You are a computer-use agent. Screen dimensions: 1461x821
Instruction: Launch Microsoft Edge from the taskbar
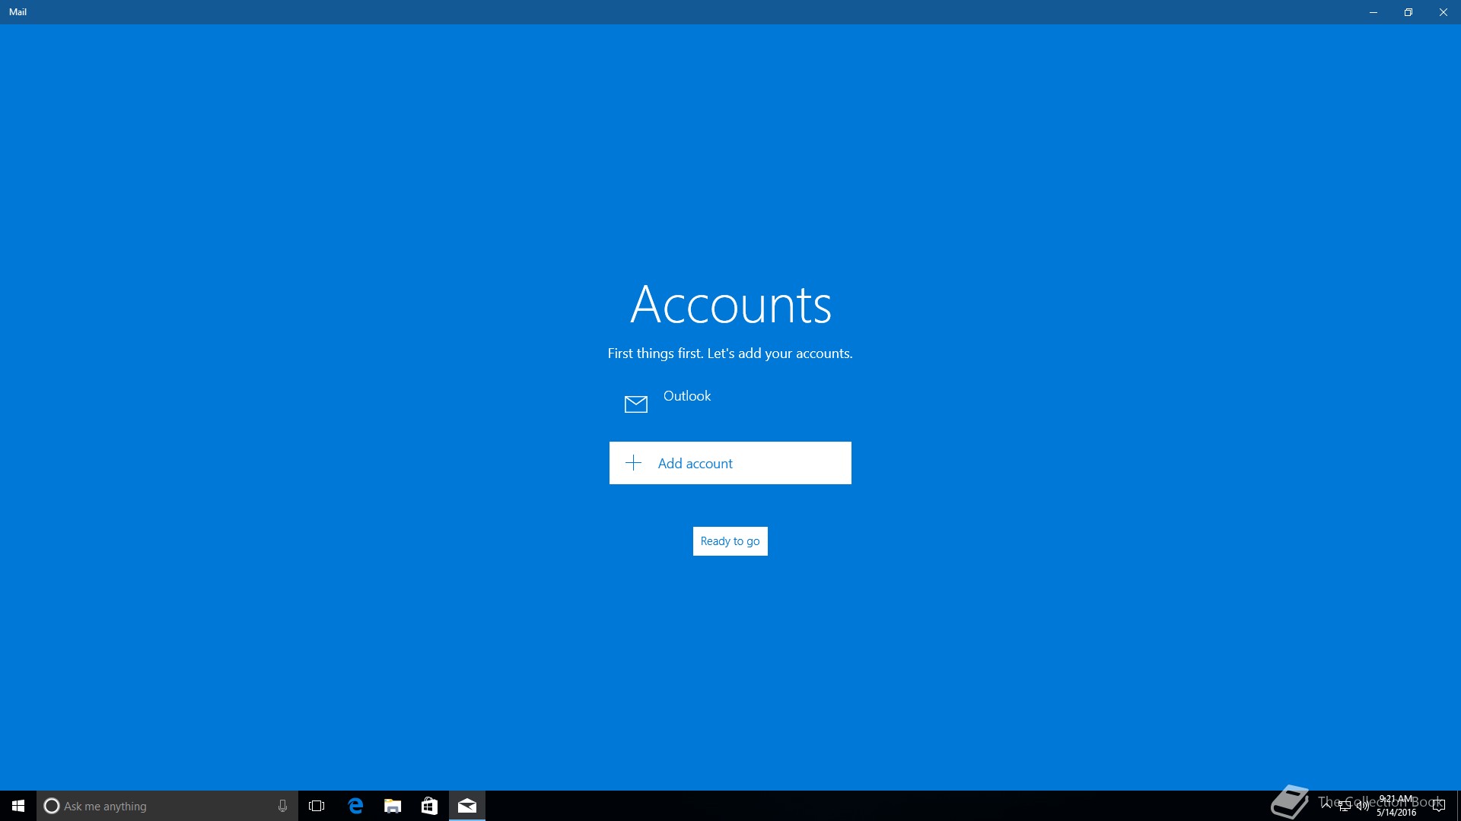[x=355, y=806]
